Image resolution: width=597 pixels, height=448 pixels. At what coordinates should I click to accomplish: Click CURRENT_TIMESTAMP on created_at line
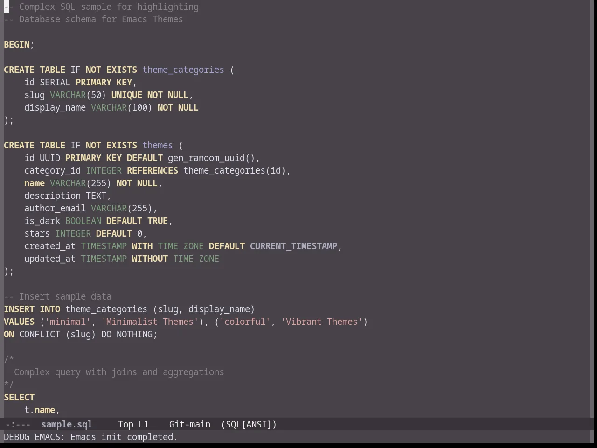point(293,246)
